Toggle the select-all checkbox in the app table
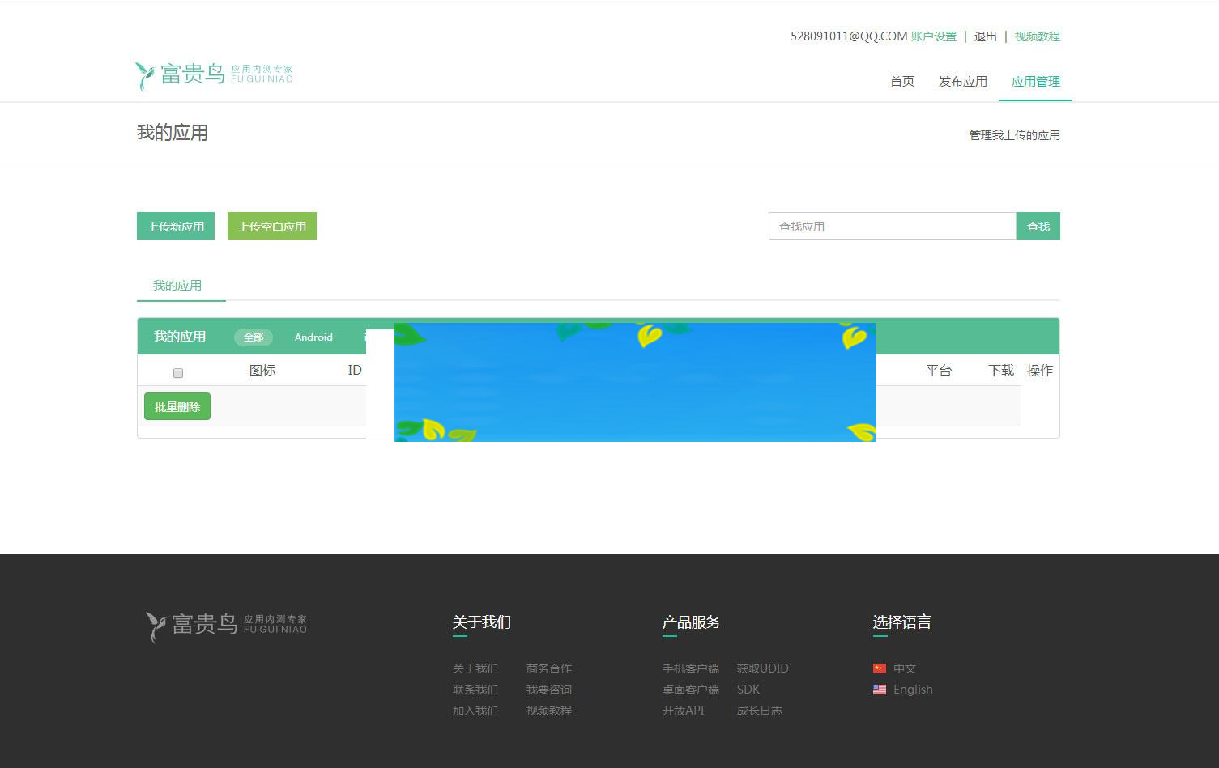The width and height of the screenshot is (1219, 768). [x=177, y=372]
